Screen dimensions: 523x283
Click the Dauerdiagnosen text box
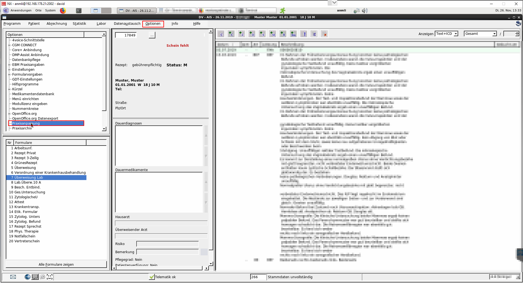159,146
